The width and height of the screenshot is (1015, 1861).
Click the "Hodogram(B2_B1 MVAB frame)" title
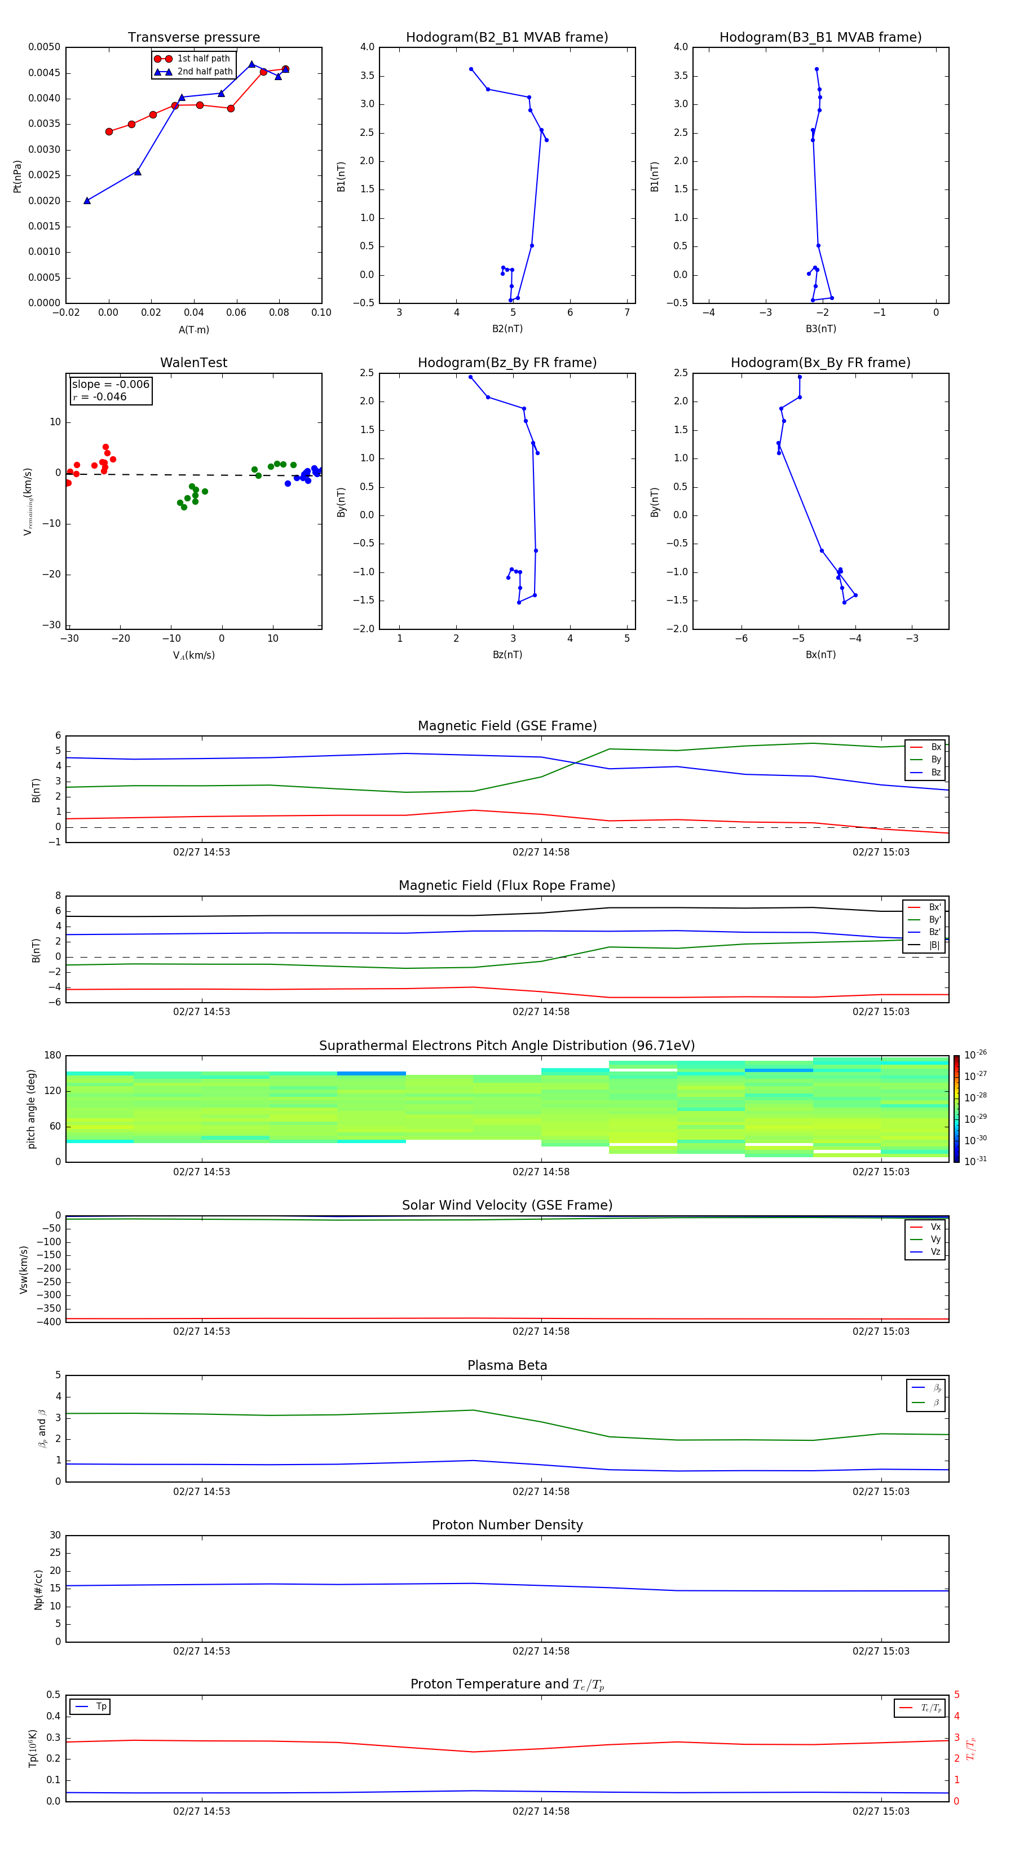coord(507,38)
